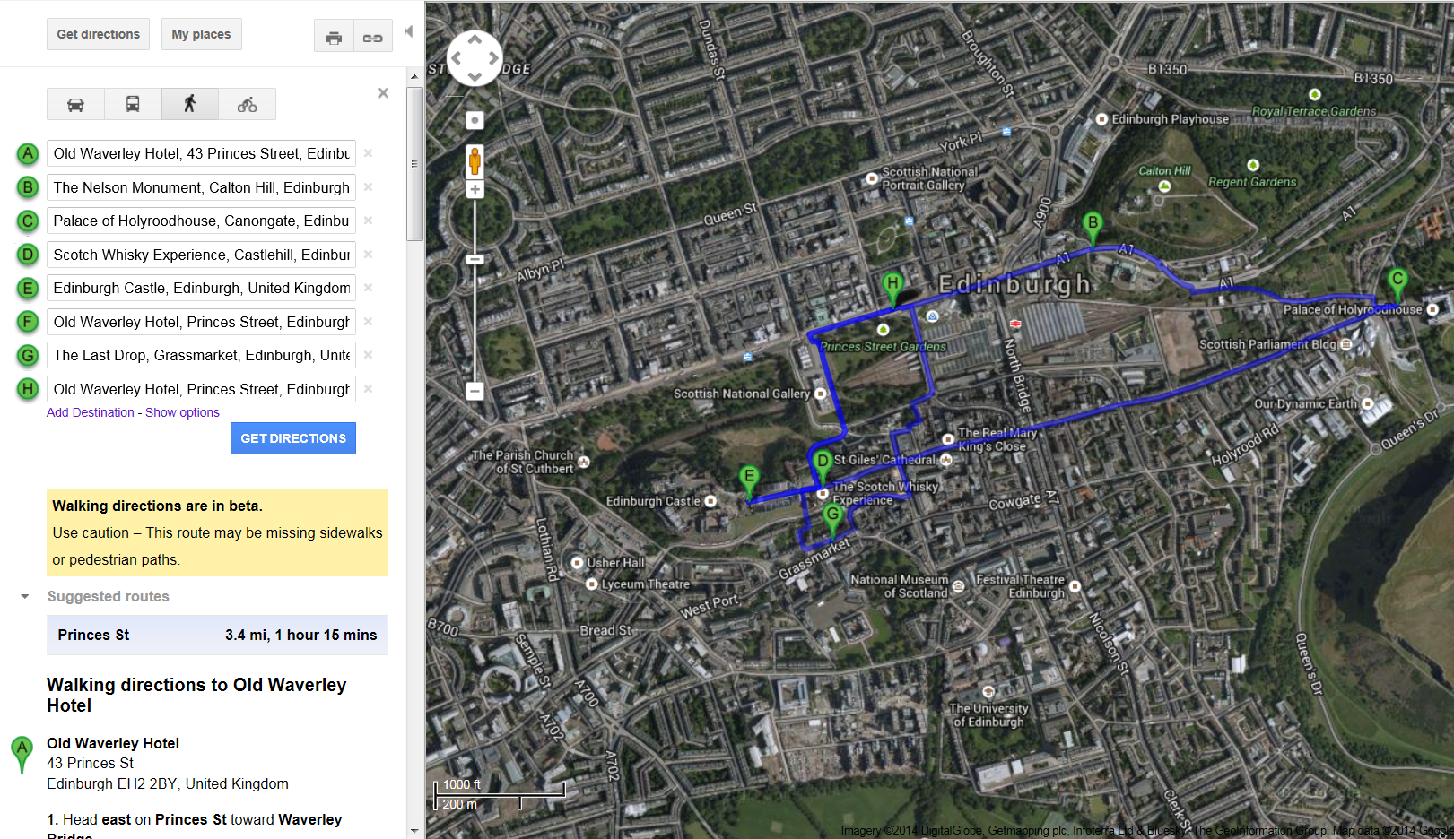Viewport: 1454px width, 839px height.
Task: Click the map zoom in button
Action: 475,189
